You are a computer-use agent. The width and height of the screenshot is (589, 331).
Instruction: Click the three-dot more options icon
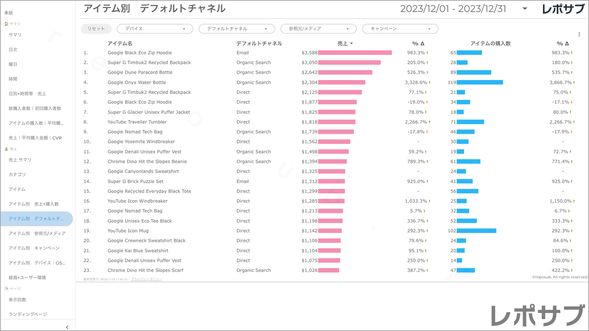[x=579, y=35]
